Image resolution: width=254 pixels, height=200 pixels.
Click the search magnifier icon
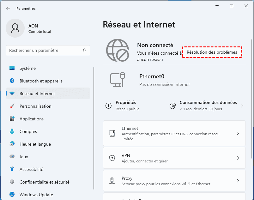(x=84, y=50)
